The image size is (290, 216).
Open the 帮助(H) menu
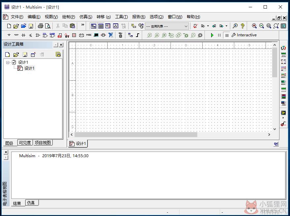pyautogui.click(x=193, y=17)
